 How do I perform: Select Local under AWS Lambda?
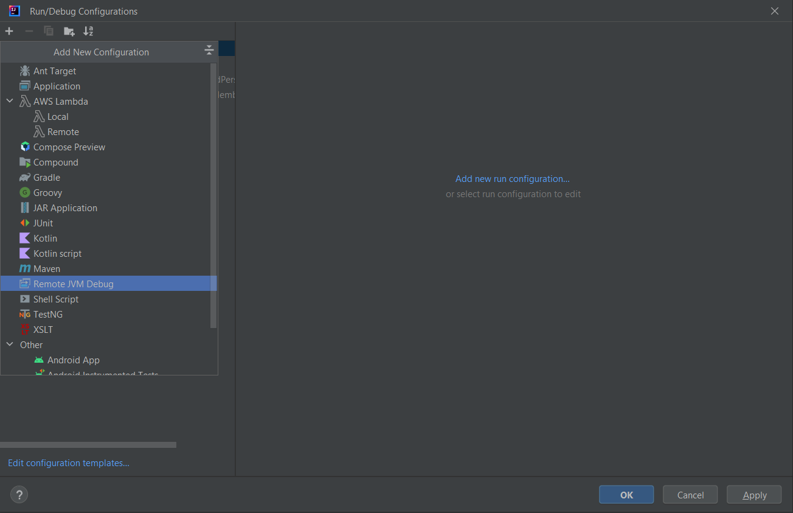(58, 117)
